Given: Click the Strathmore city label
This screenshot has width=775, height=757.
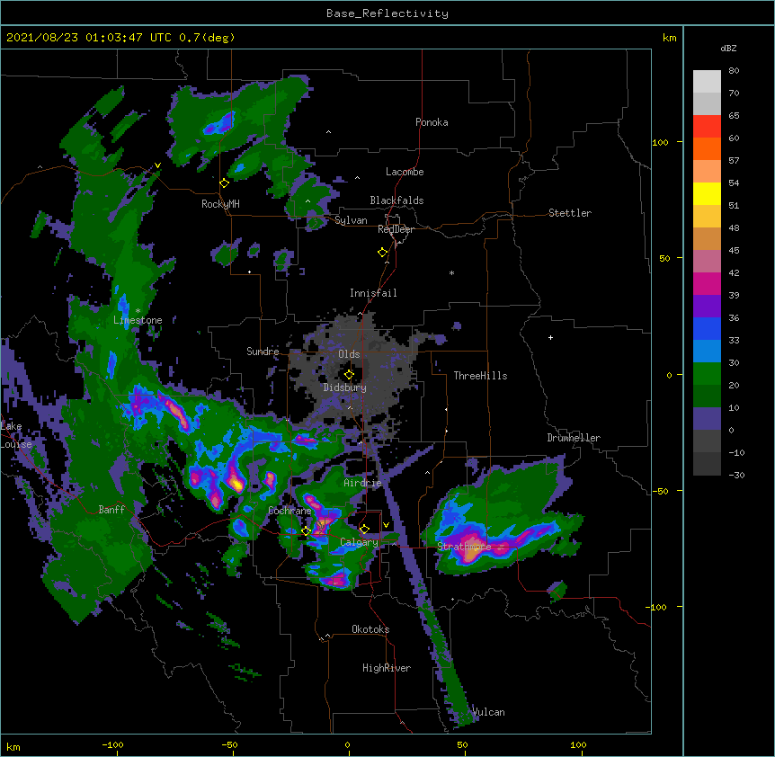Looking at the screenshot, I should [x=464, y=546].
